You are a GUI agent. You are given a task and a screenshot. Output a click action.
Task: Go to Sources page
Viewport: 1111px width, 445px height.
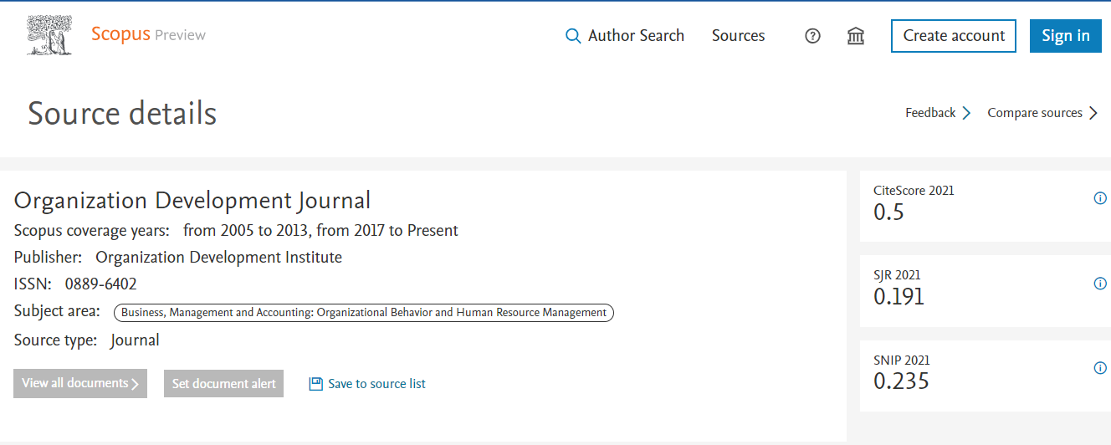click(738, 36)
